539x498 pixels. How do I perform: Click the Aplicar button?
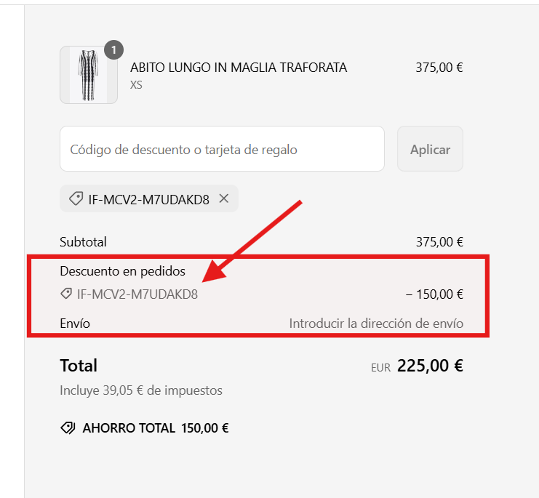click(430, 149)
